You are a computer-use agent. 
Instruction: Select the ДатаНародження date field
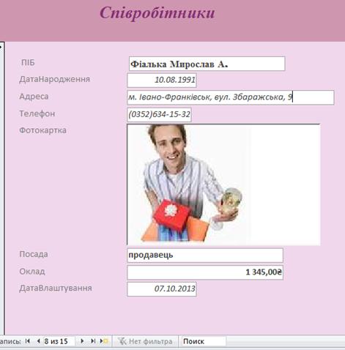coord(162,80)
